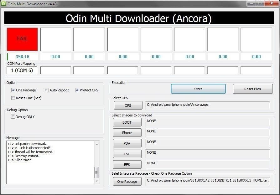Click the Message log scrollbar thumb
Viewport: 280px width, 195px height.
[x=97, y=172]
